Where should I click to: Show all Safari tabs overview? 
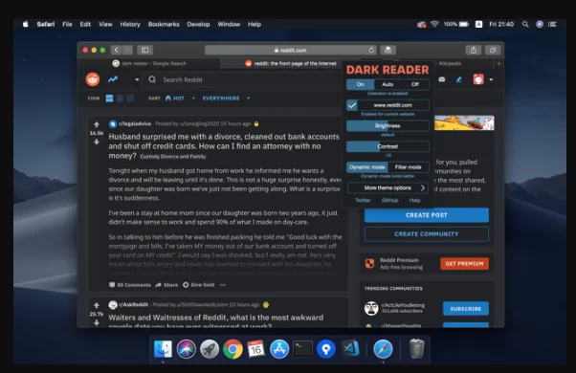(493, 50)
